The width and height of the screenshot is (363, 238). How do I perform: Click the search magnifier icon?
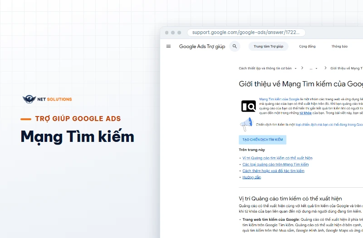(x=235, y=46)
